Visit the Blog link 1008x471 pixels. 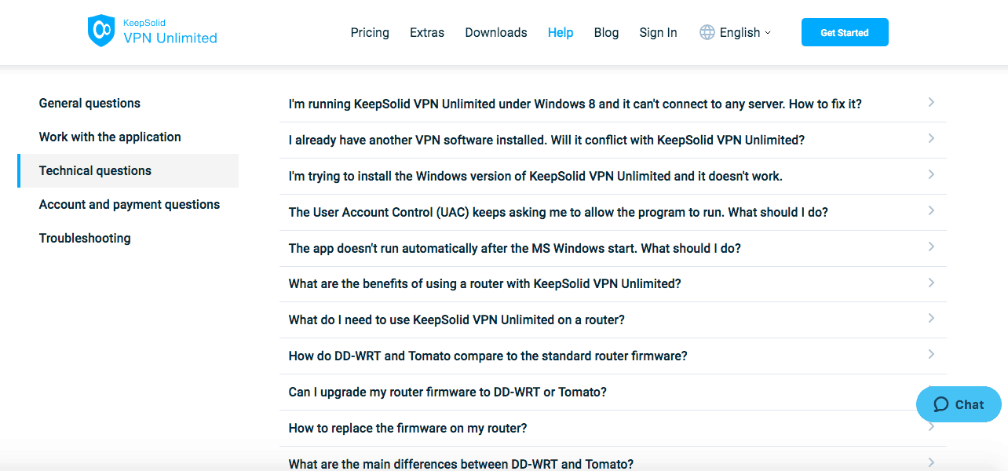pos(606,32)
